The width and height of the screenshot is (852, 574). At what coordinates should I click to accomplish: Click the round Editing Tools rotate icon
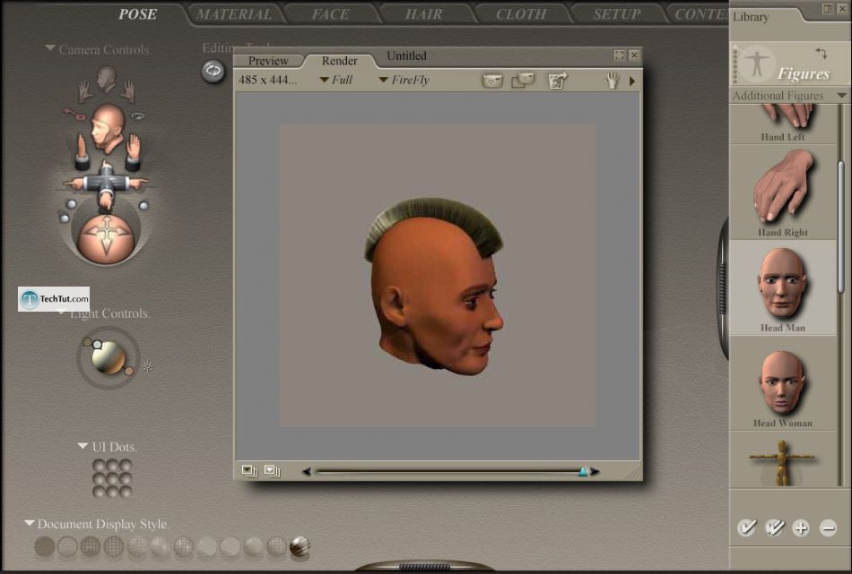tap(213, 71)
